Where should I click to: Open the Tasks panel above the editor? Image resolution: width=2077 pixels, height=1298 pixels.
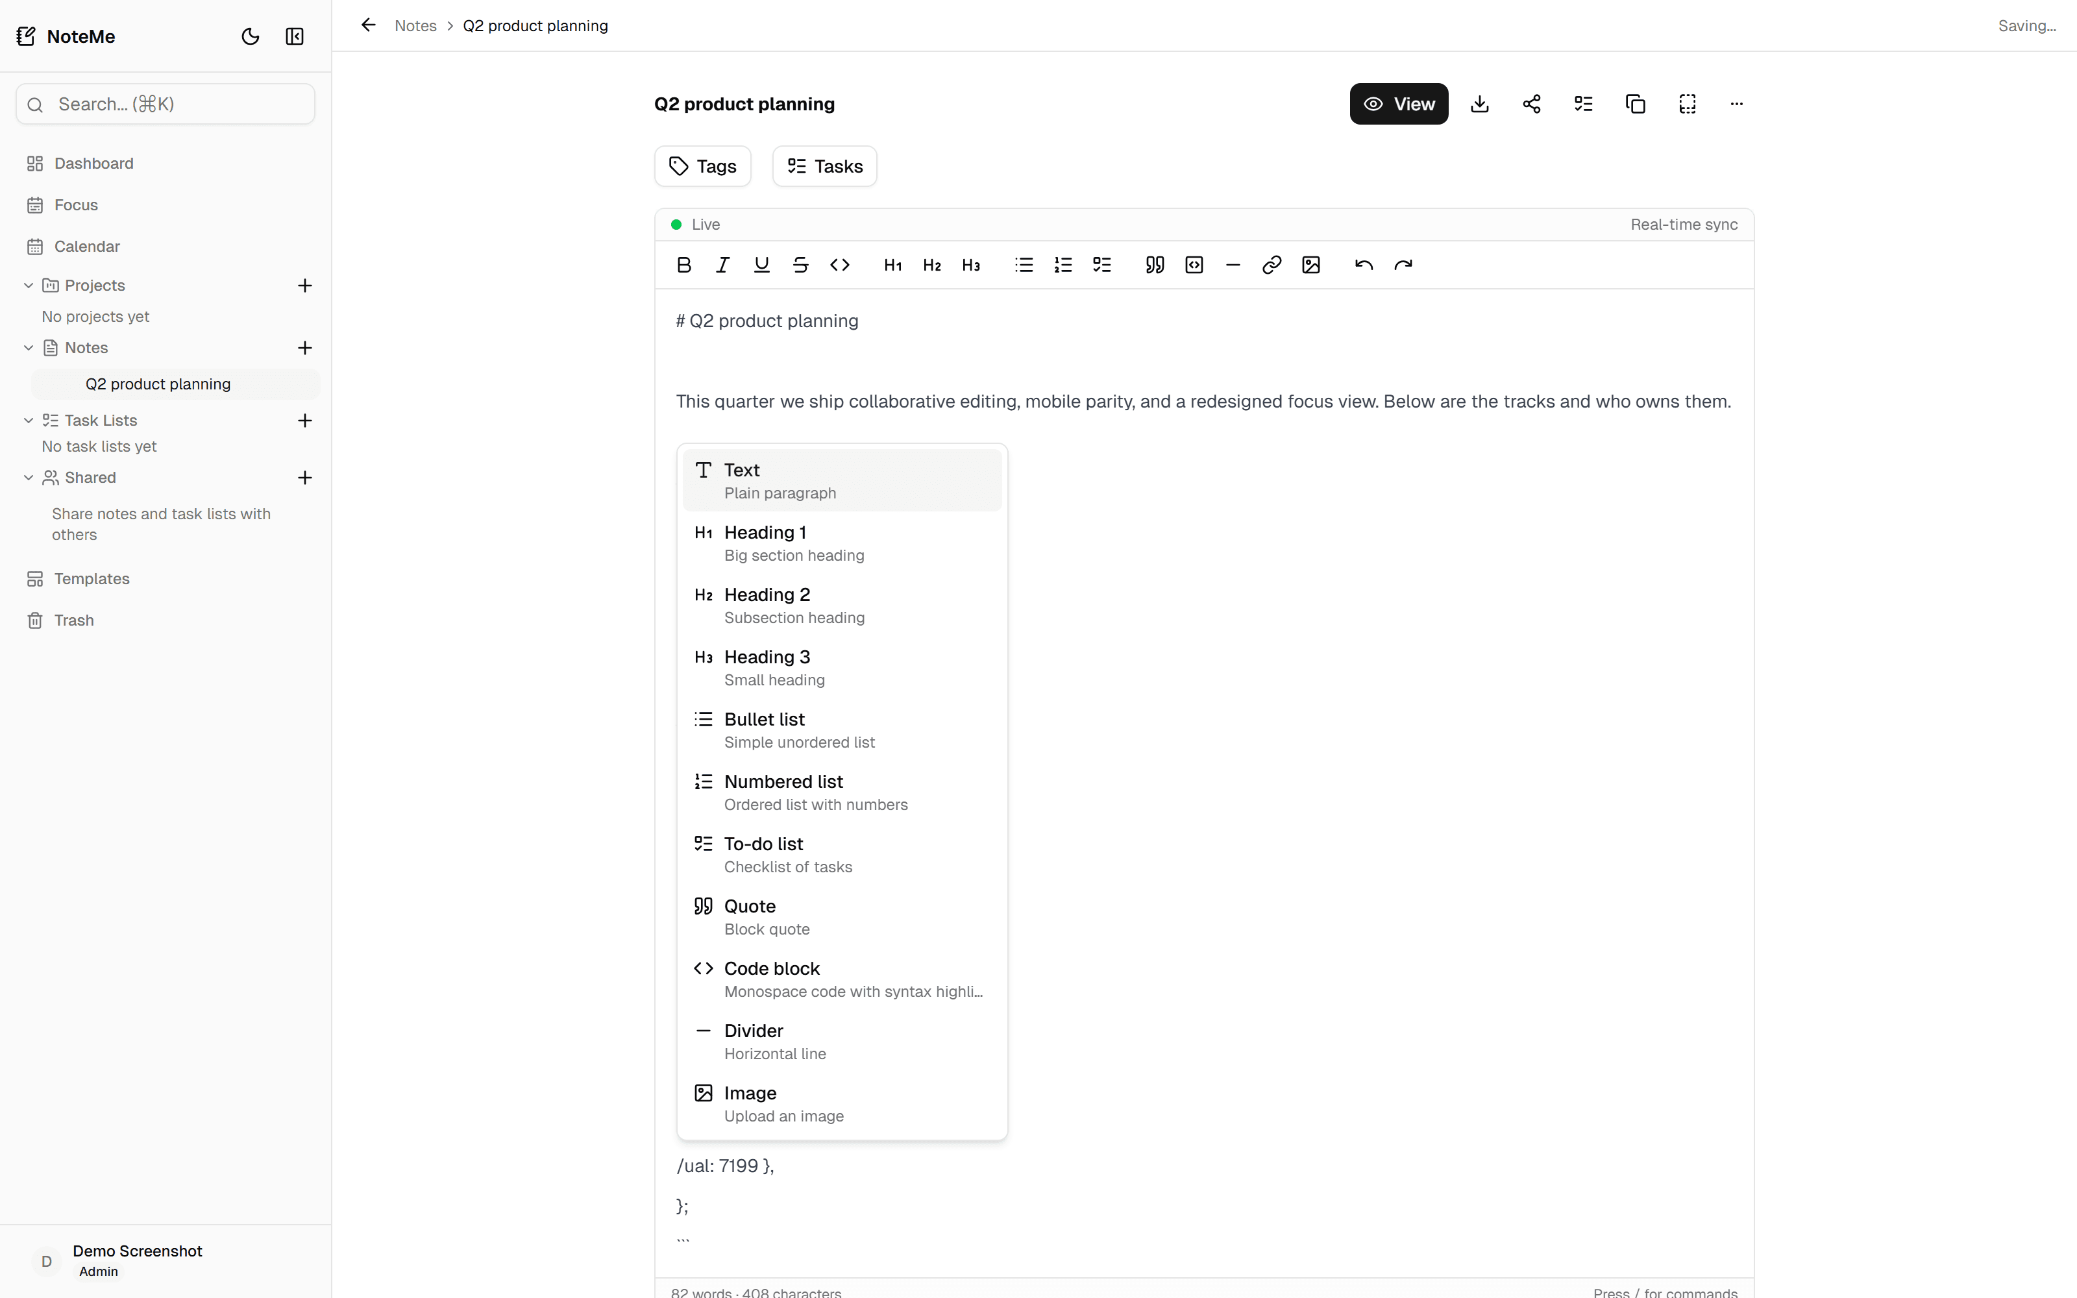(x=823, y=165)
